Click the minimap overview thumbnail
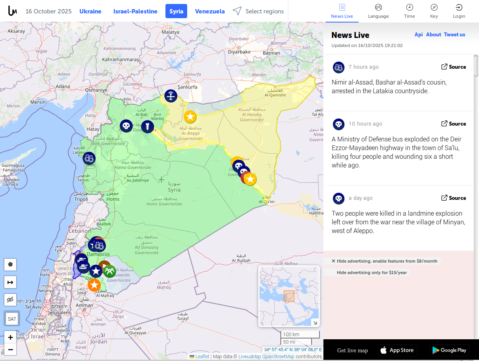 click(288, 295)
